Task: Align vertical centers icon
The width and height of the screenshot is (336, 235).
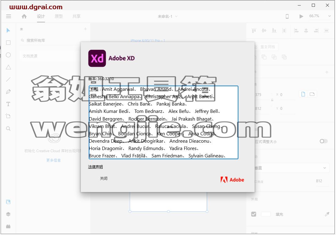Action: pos(264,31)
